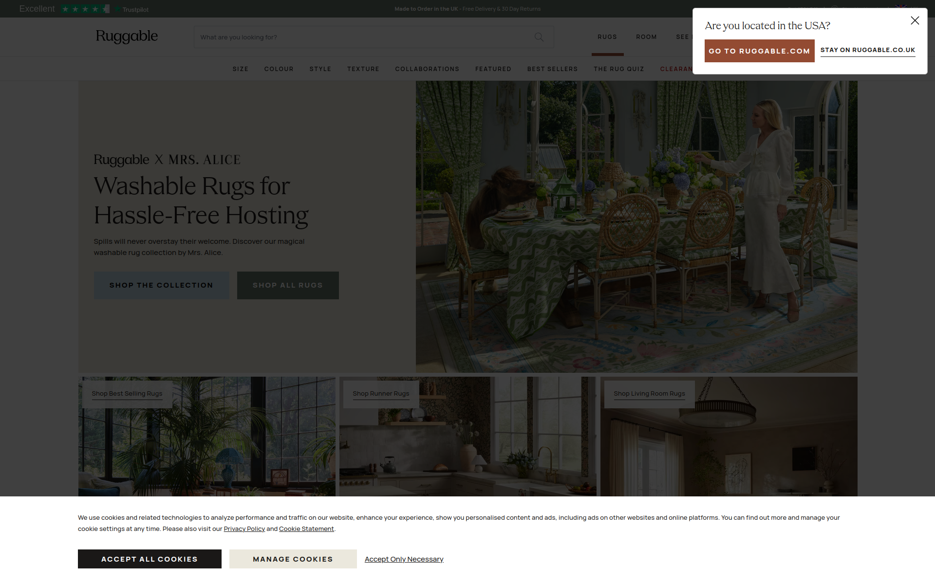Click the search magnifier icon
Viewport: 935px width, 584px height.
pos(539,37)
